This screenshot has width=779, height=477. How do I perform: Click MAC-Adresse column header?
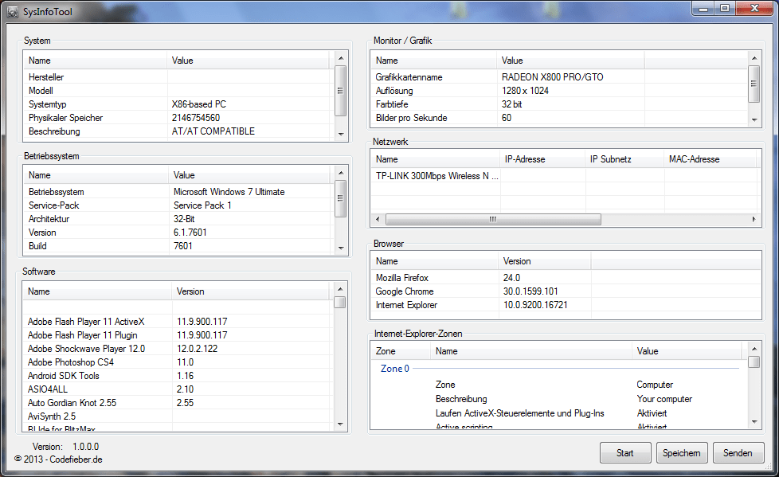710,159
